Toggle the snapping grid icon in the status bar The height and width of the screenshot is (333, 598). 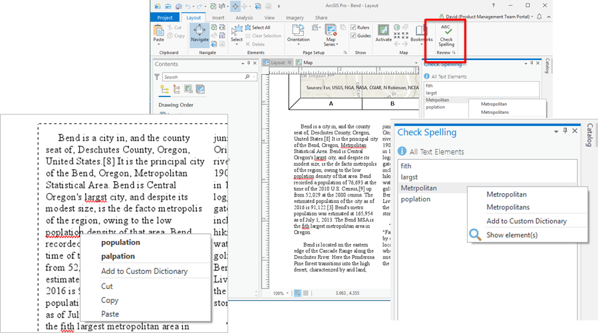point(297,293)
